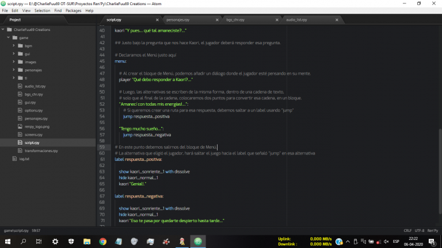Click the Atom icon in the taskbar

tap(199, 241)
